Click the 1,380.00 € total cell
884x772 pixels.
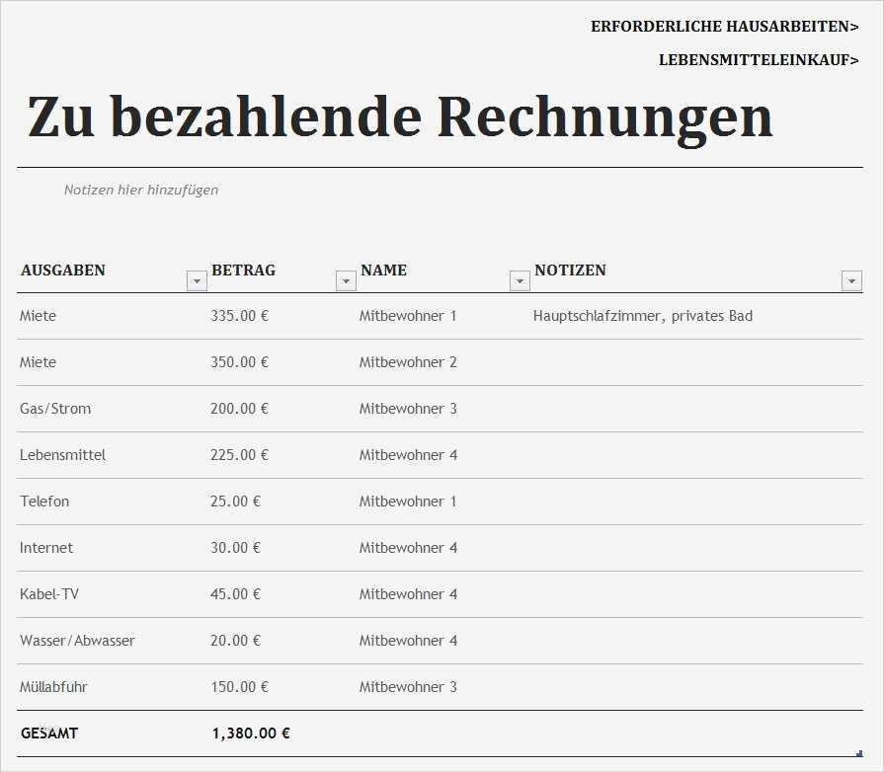click(251, 733)
